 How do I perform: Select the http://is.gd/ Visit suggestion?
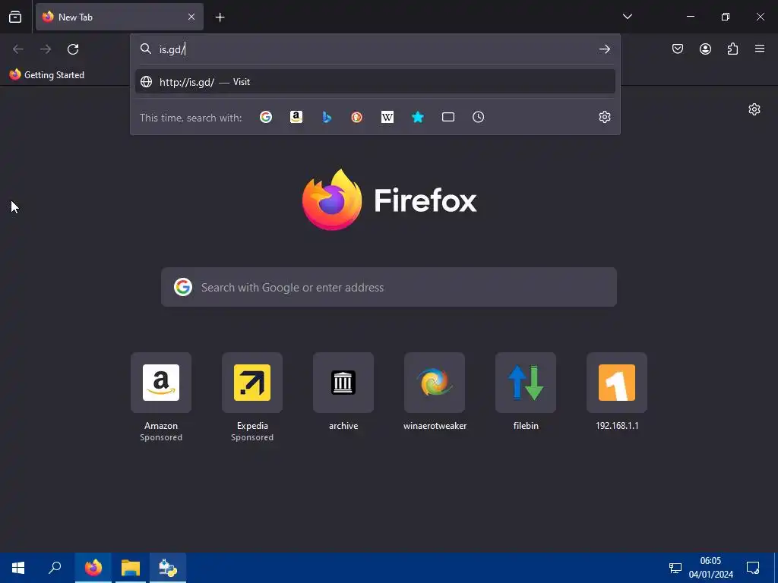pyautogui.click(x=375, y=82)
